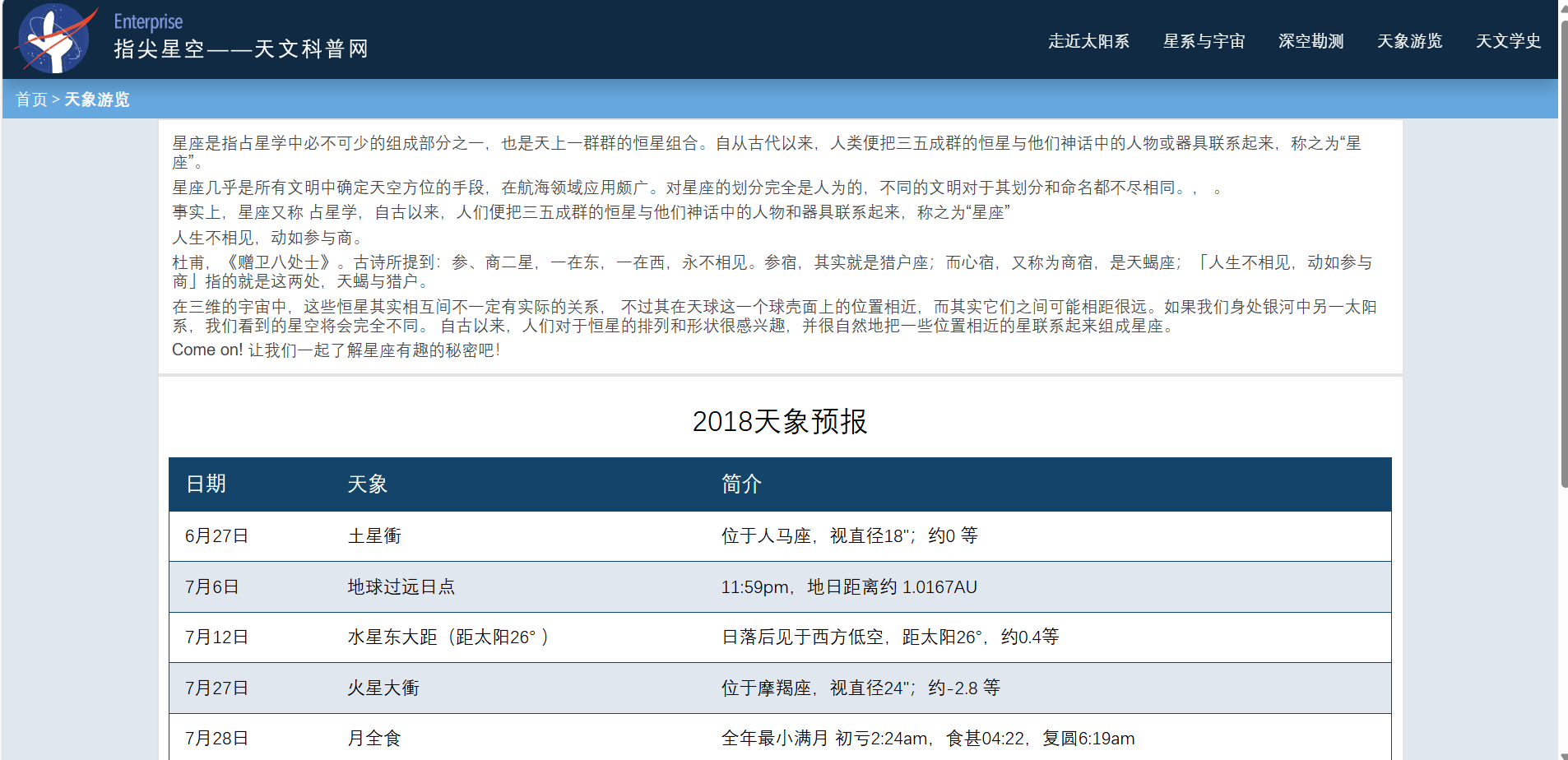Open the 星系与宇宙 navigation item
The image size is (1568, 760).
1204,41
